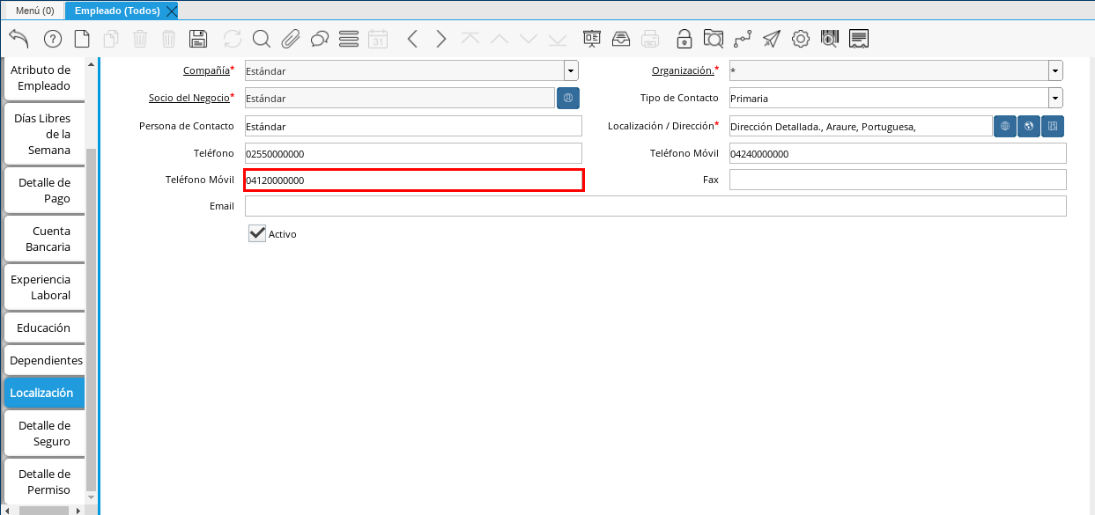This screenshot has width=1095, height=515.
Task: Jump to the last record icon
Action: pyautogui.click(x=558, y=39)
